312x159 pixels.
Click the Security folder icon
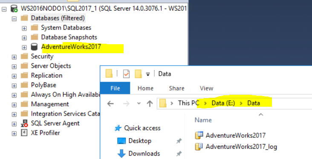[x=24, y=57]
